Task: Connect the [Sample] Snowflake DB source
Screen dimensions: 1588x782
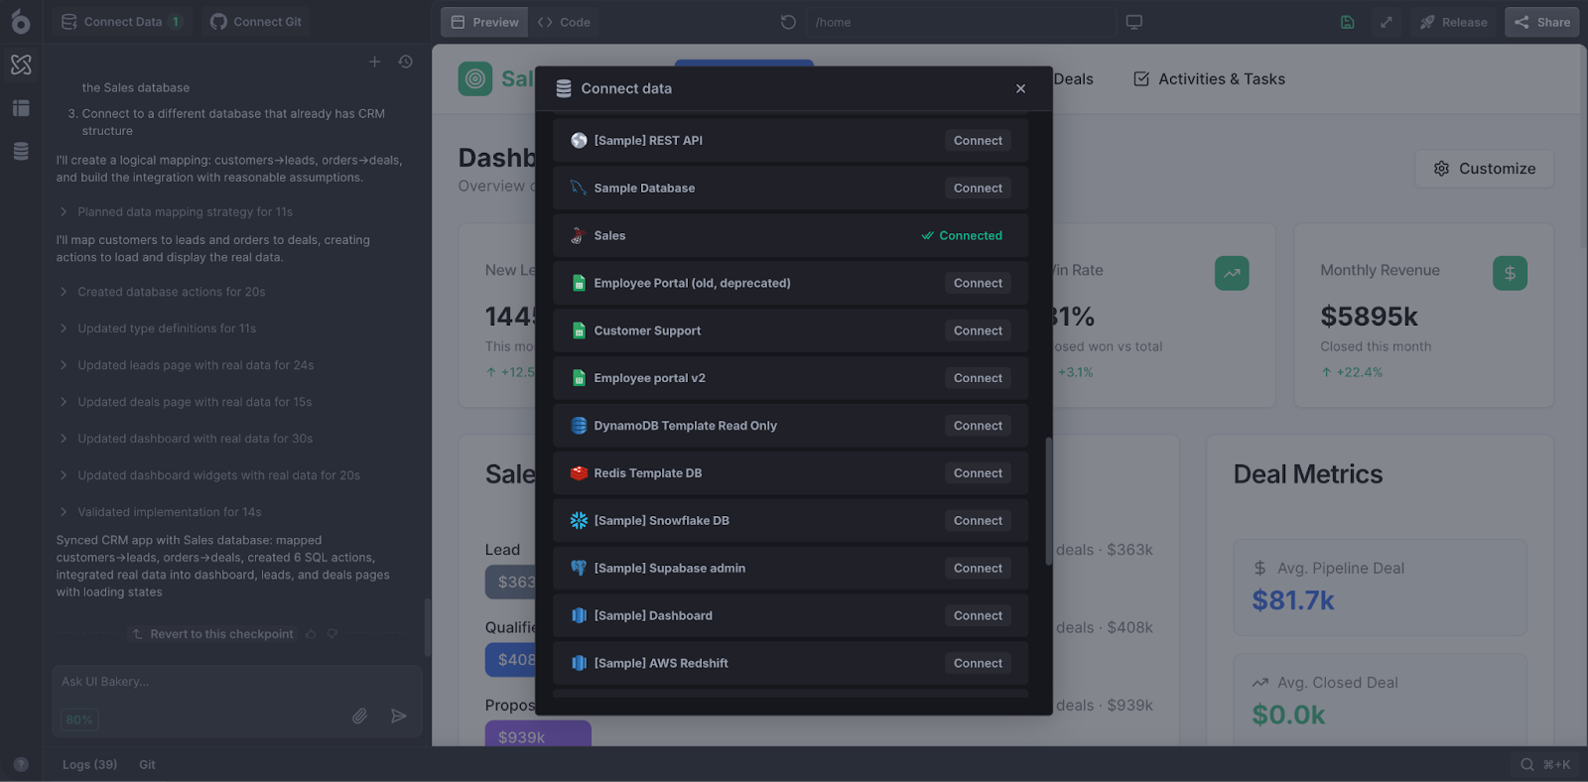Action: point(978,521)
